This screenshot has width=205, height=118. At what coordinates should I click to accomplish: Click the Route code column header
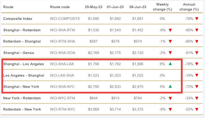pyautogui.click(x=60, y=7)
